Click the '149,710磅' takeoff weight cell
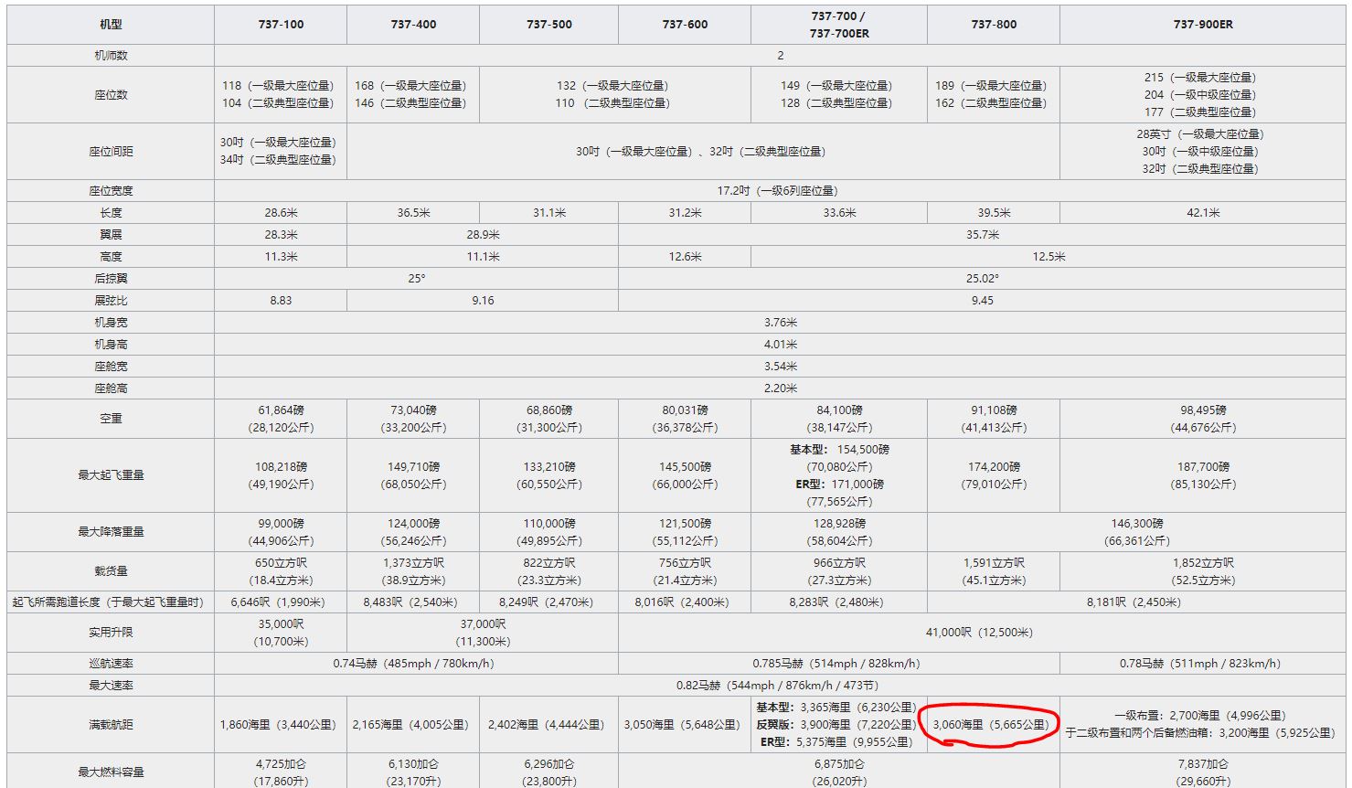The height and width of the screenshot is (788, 1352). pyautogui.click(x=413, y=475)
